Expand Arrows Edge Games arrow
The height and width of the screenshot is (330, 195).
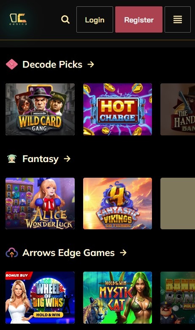pos(123,253)
